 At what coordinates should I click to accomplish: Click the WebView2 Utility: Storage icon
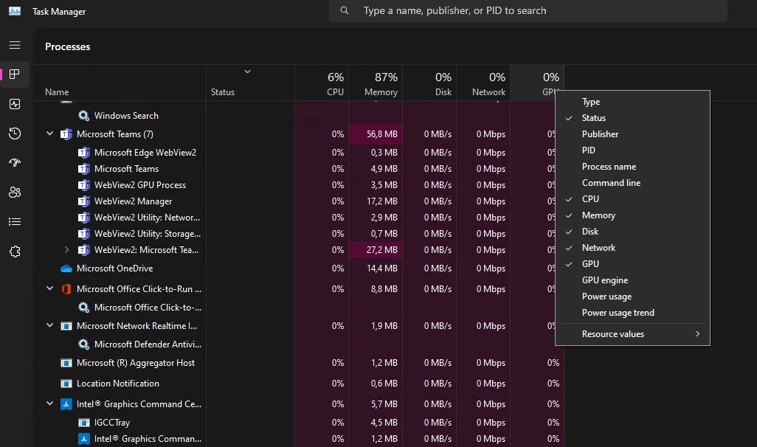pyautogui.click(x=83, y=234)
